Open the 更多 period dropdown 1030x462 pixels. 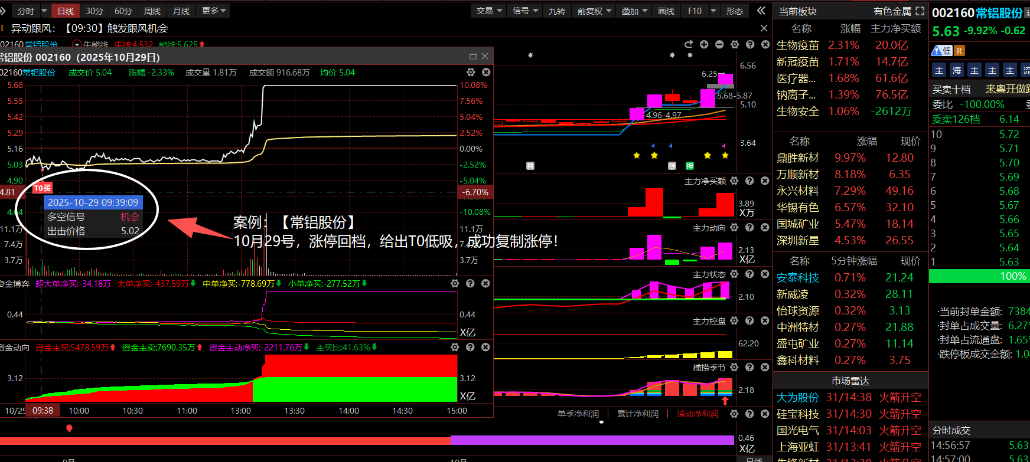214,11
